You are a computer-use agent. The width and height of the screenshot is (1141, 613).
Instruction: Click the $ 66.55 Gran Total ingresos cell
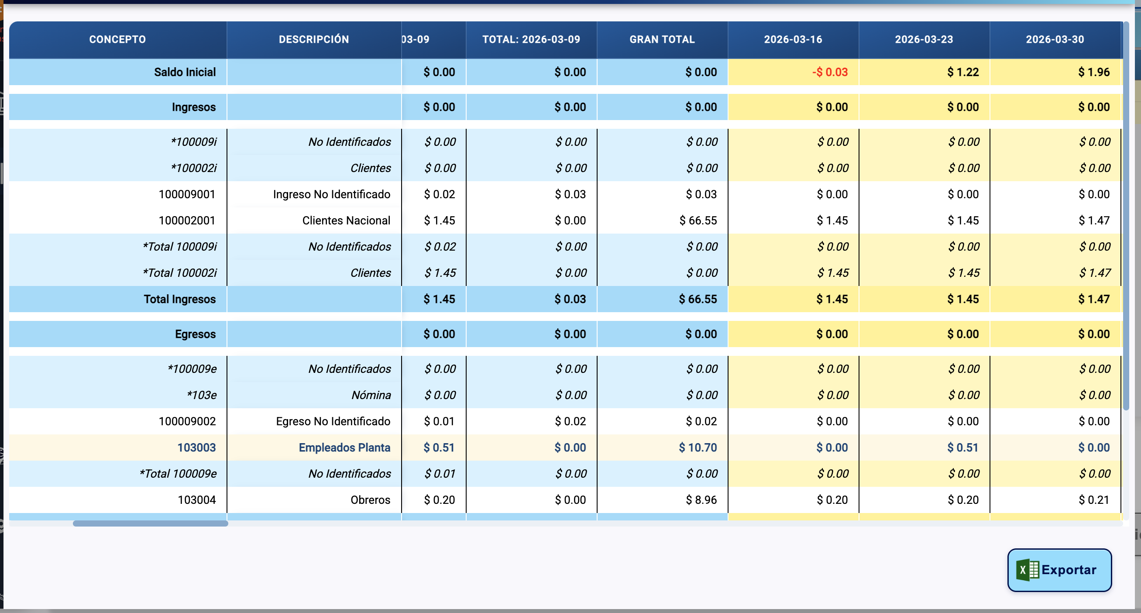[698, 299]
